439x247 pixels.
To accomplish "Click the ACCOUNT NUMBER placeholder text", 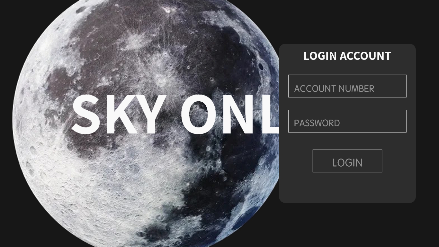I will tap(334, 89).
